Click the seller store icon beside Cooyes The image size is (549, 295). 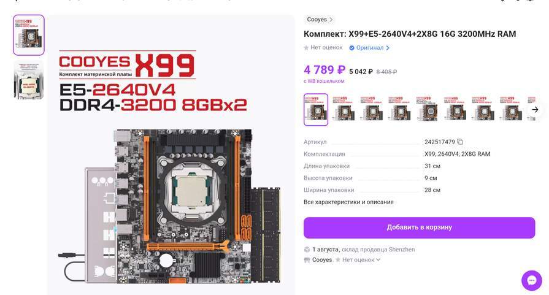(x=307, y=260)
